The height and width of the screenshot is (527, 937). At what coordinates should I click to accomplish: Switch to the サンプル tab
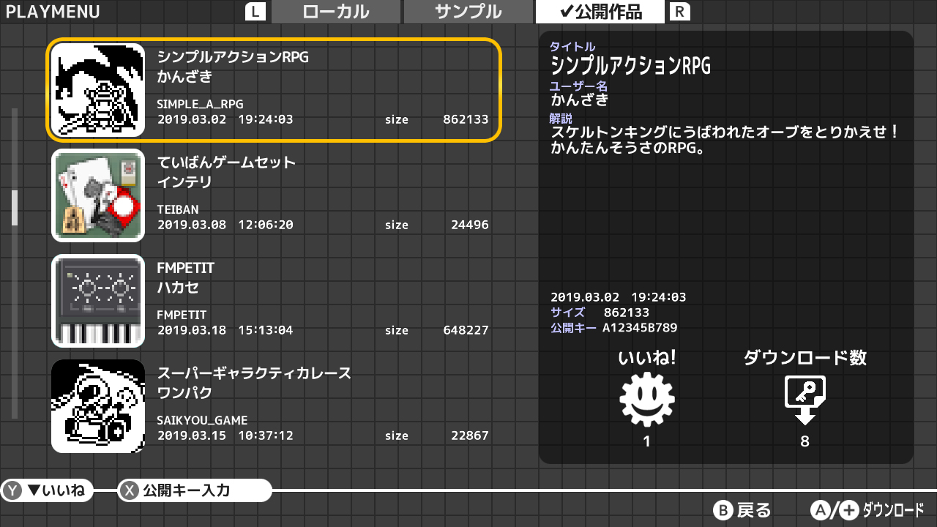(468, 12)
